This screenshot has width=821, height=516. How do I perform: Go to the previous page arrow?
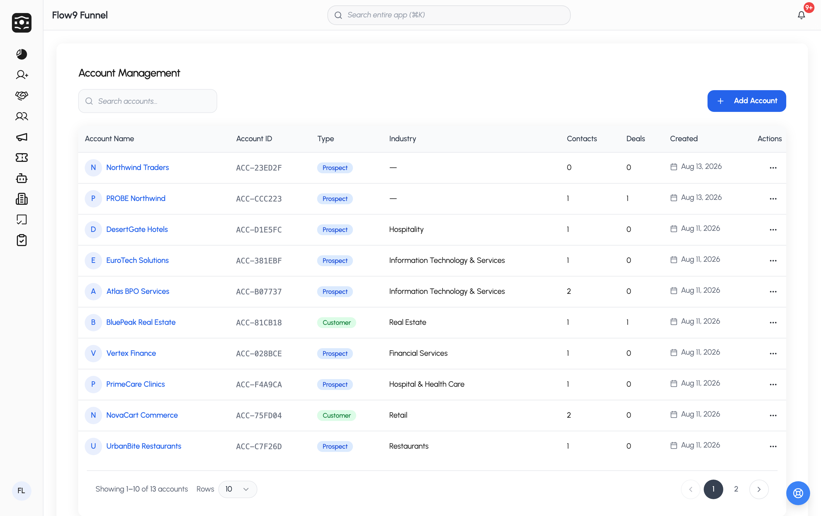pyautogui.click(x=690, y=489)
